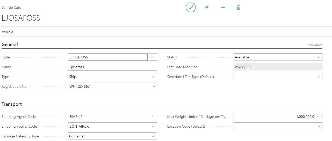The width and height of the screenshot is (332, 141).
Task: Click the pencil edit icon
Action: coord(191,7)
